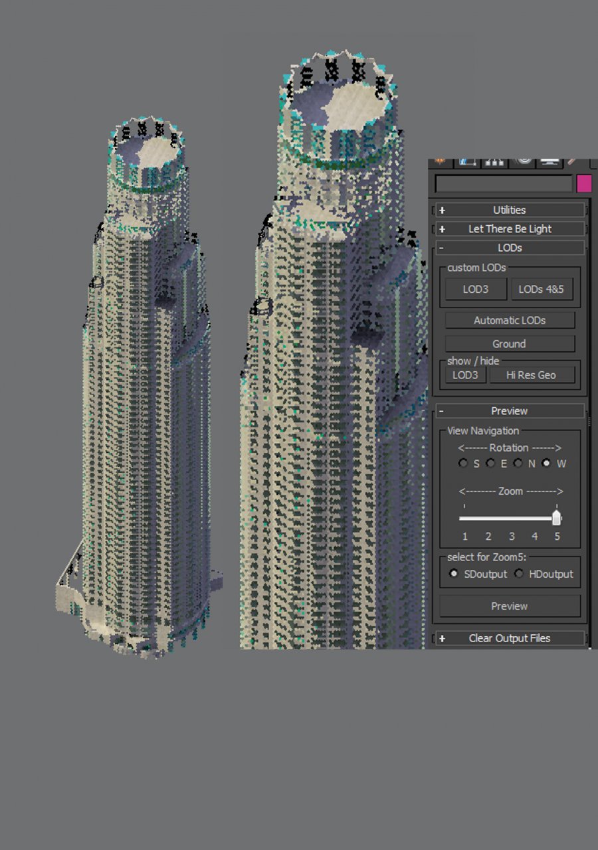Open the Motion panel tab icon

(x=524, y=161)
